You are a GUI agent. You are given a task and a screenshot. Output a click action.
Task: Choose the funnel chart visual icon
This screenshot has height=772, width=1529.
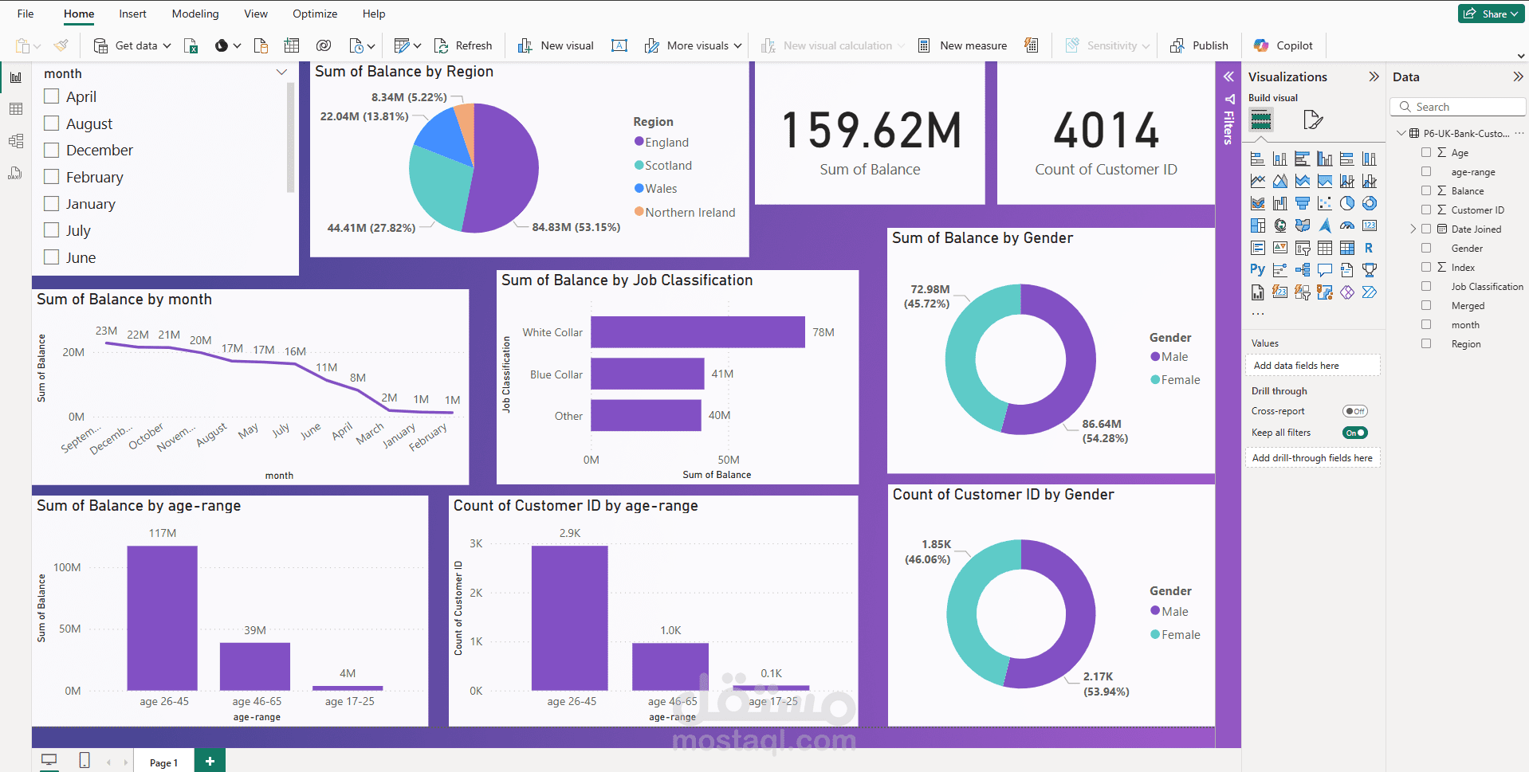(1303, 203)
